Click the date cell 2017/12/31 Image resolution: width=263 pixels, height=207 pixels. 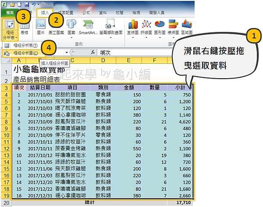pyautogui.click(x=40, y=196)
